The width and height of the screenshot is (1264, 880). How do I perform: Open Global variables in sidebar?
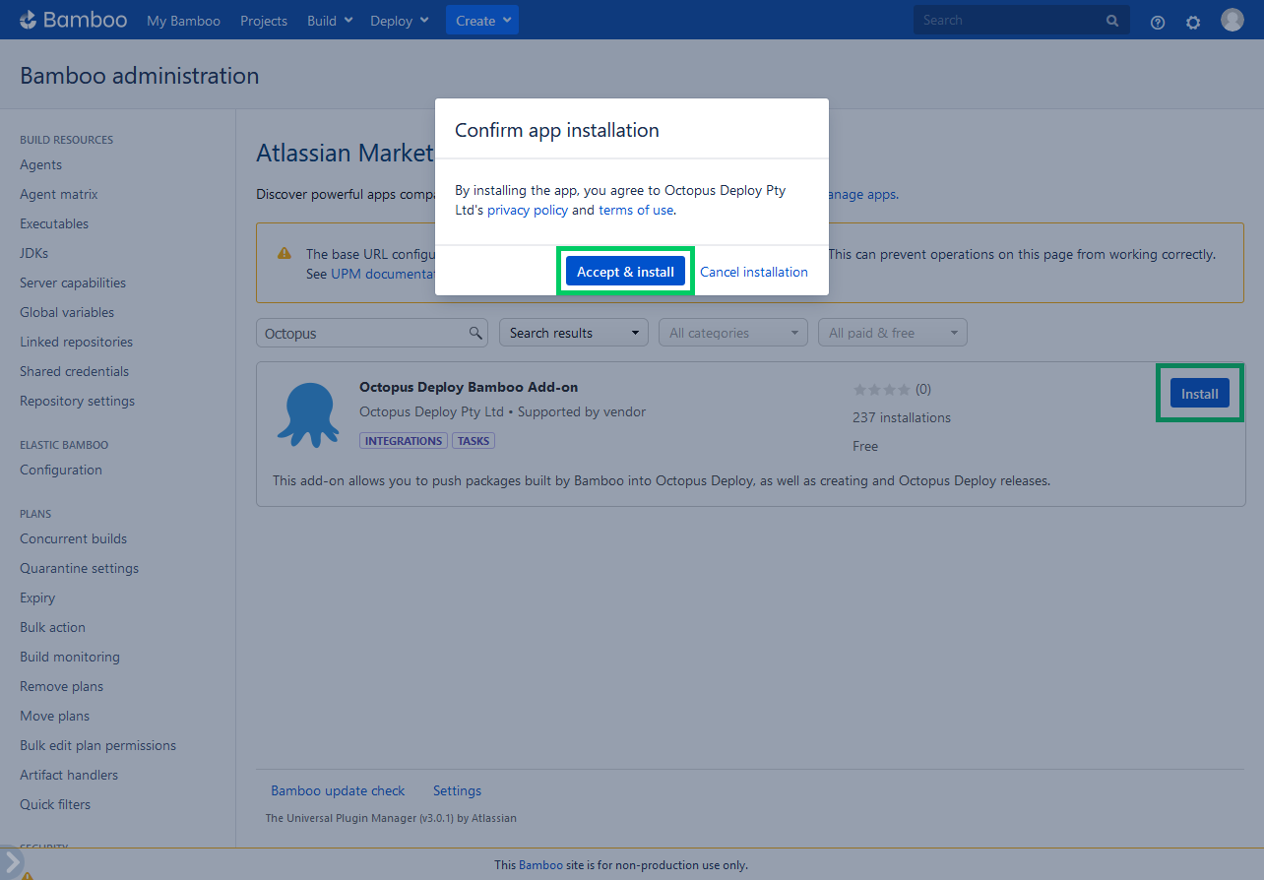tap(67, 312)
